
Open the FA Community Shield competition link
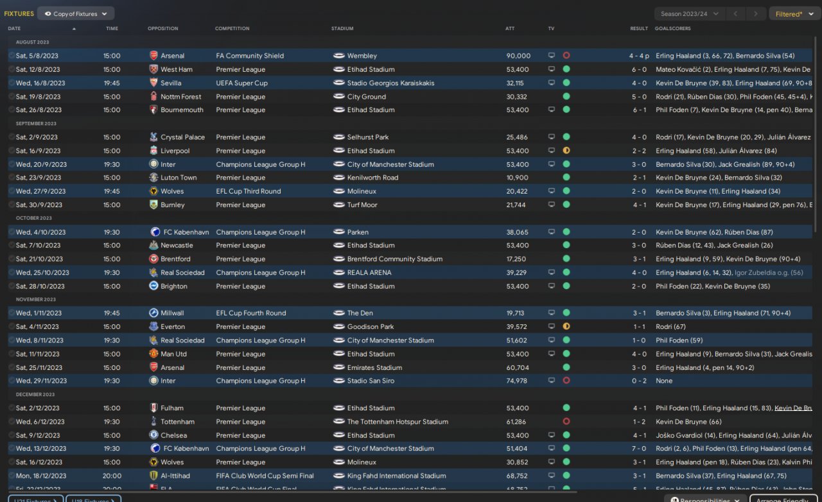250,56
